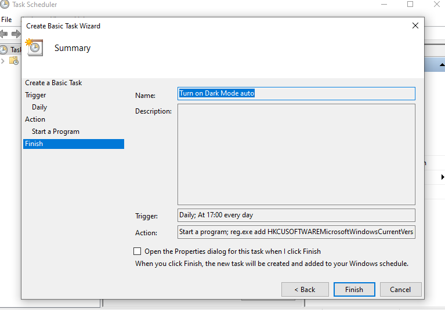Minimize the Task Scheduler window
Viewport: 445px width, 310px height.
[384, 4]
